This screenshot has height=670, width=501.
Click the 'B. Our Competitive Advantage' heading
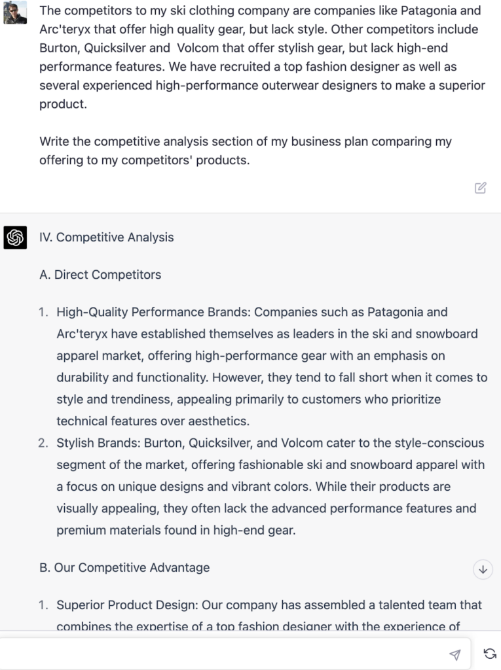(125, 567)
